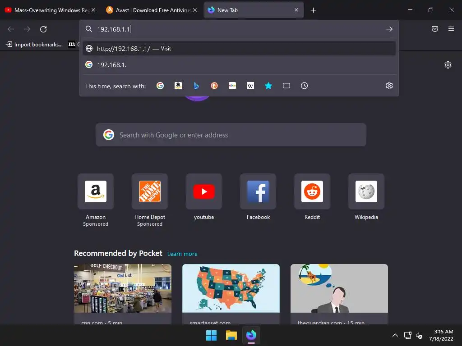Click the 'm' bookmark icon in toolbar
Image resolution: width=462 pixels, height=346 pixels.
tap(72, 44)
